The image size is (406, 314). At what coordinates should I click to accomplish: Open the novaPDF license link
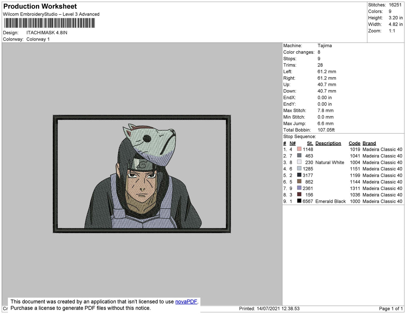(x=185, y=301)
